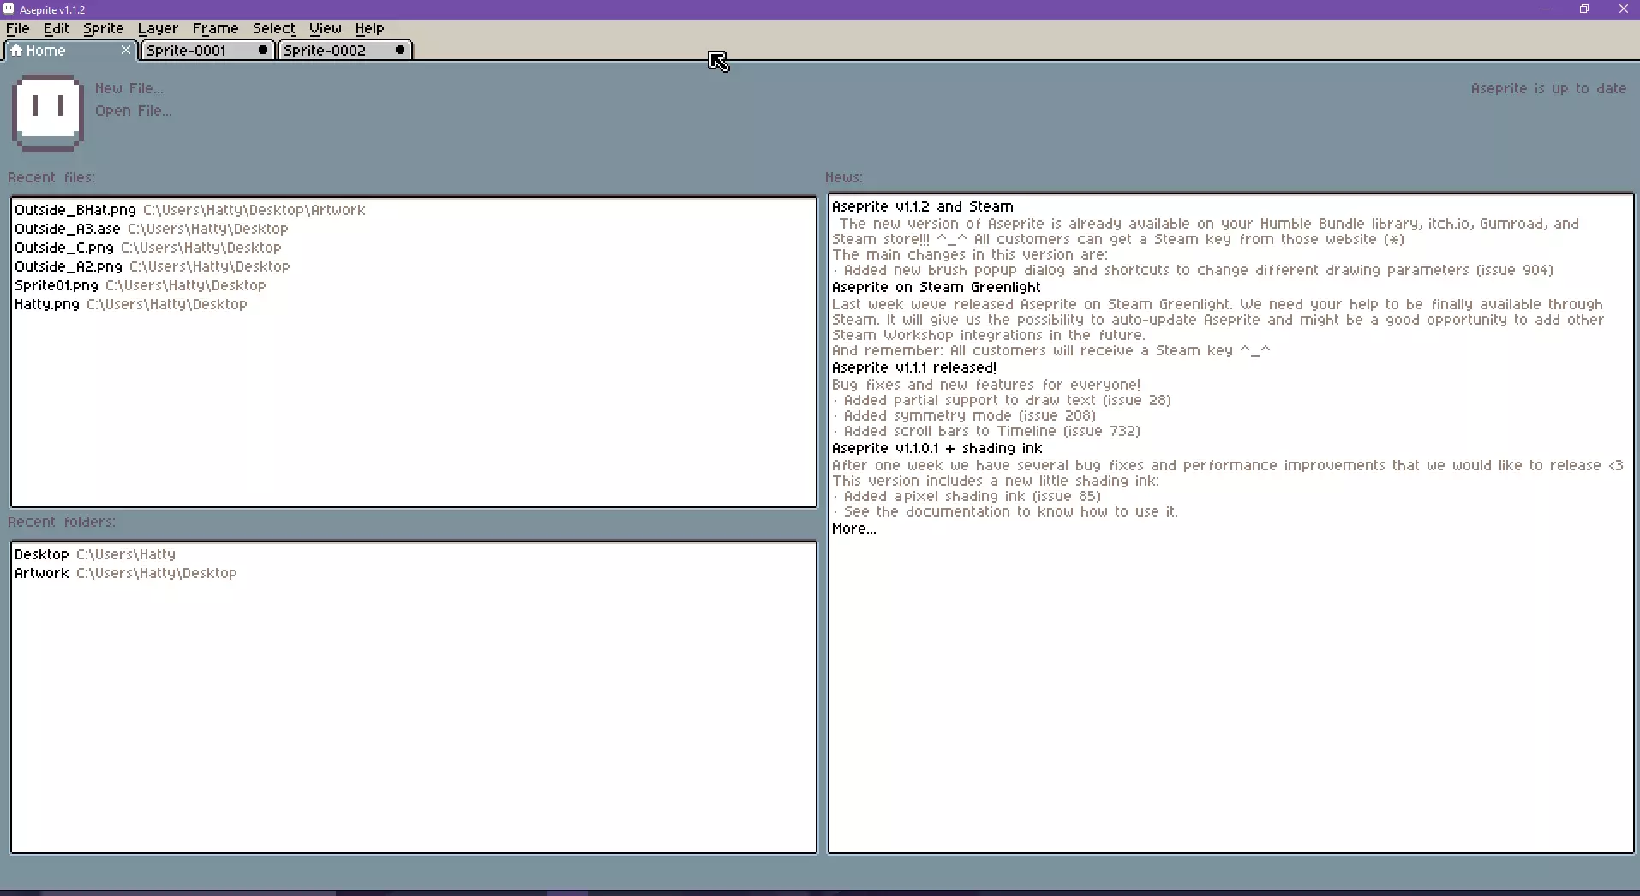Open the Sprite menu

104,28
